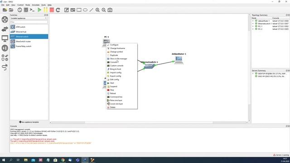
Task: Select the Insert picture tool
Action: click(x=72, y=10)
